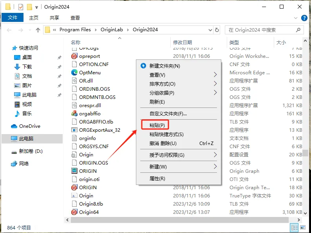The image size is (311, 233).
Task: Click the Origin64 application icon
Action: coord(74,212)
